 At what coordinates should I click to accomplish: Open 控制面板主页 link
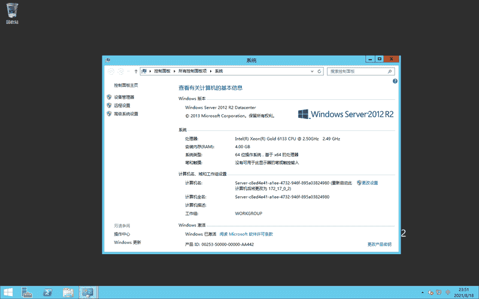point(126,85)
